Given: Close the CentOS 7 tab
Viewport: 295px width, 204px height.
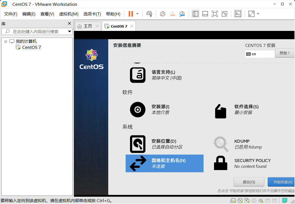Looking at the screenshot, I should (x=132, y=26).
